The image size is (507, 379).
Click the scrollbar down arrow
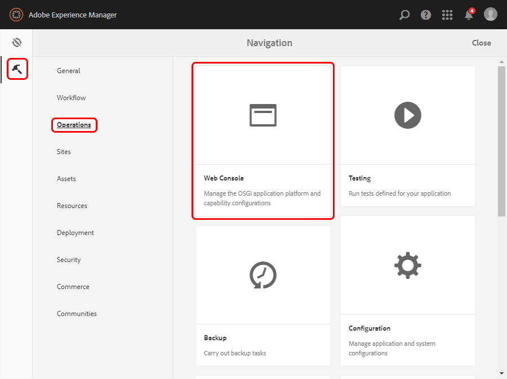pos(501,373)
